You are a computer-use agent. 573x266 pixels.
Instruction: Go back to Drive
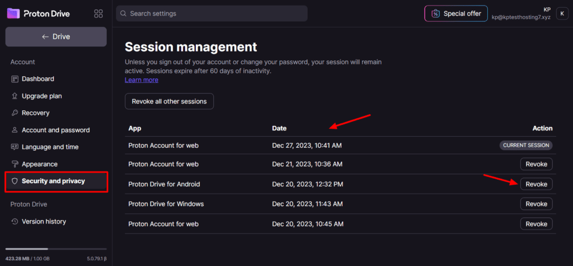(56, 37)
